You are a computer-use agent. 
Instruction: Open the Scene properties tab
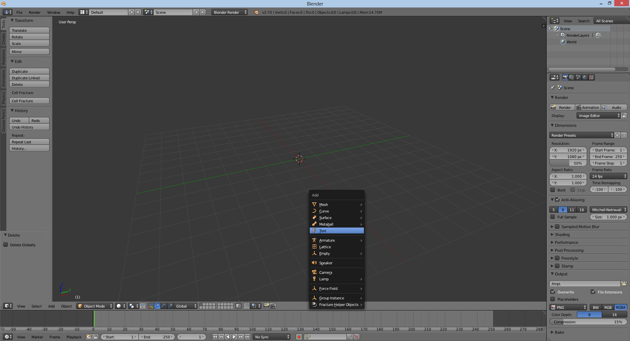(578, 77)
